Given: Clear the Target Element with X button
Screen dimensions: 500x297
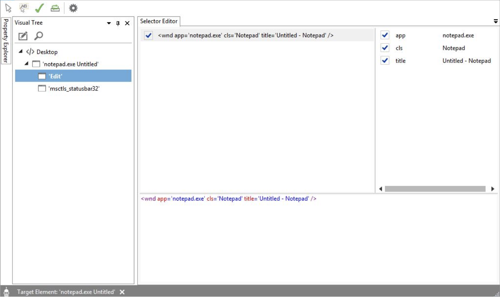Looking at the screenshot, I should click(x=122, y=292).
